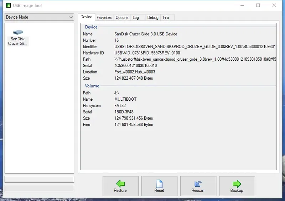
Task: Click the green Restore arrow button
Action: (120, 186)
